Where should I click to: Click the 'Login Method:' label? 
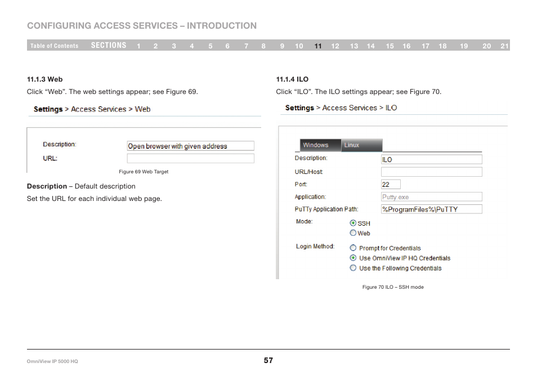pyautogui.click(x=315, y=246)
